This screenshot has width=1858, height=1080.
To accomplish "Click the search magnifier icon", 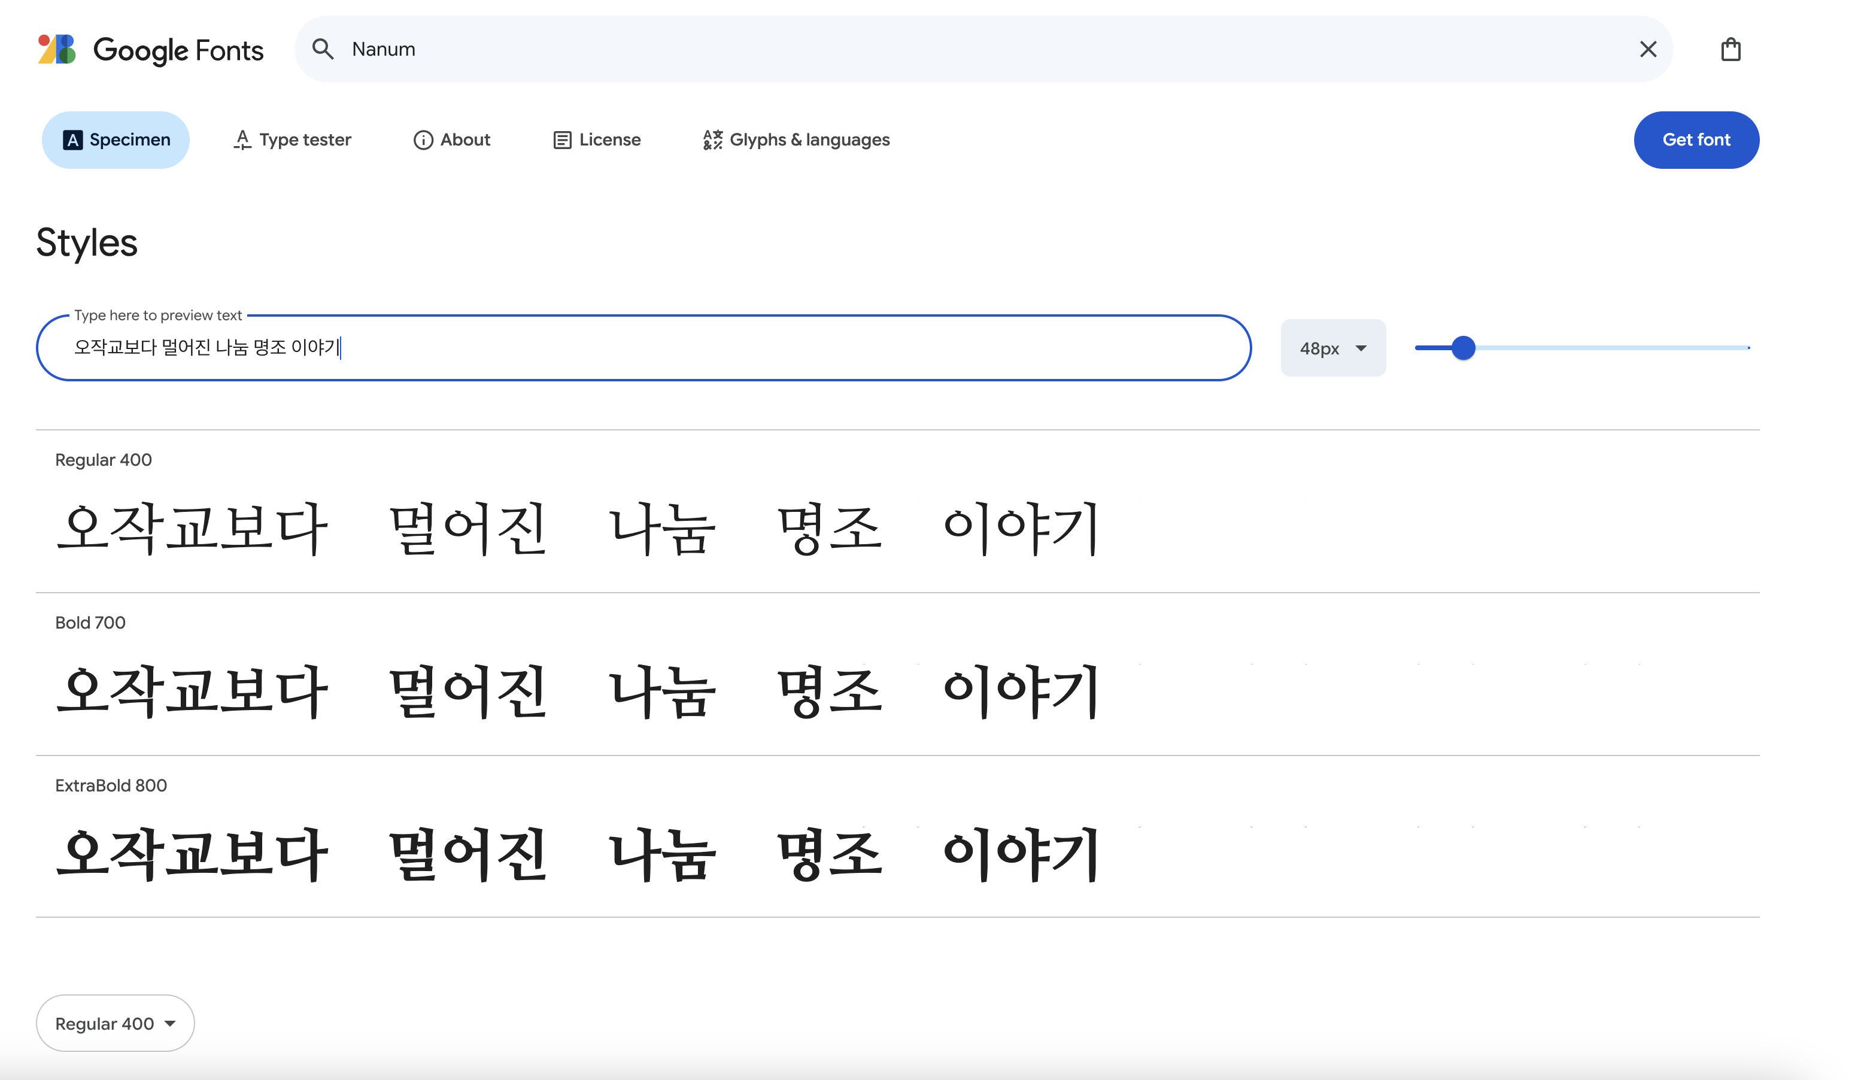I will click(323, 50).
